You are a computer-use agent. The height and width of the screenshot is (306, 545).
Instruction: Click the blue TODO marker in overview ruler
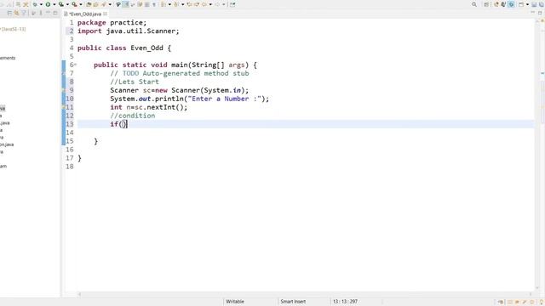(x=542, y=73)
